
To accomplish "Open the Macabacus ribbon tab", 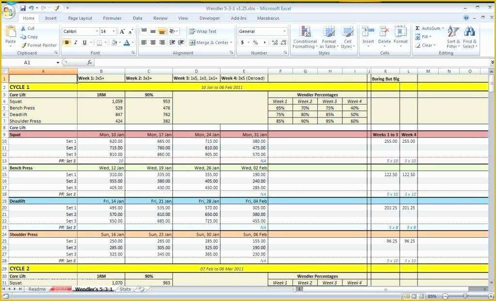I will tap(268, 18).
